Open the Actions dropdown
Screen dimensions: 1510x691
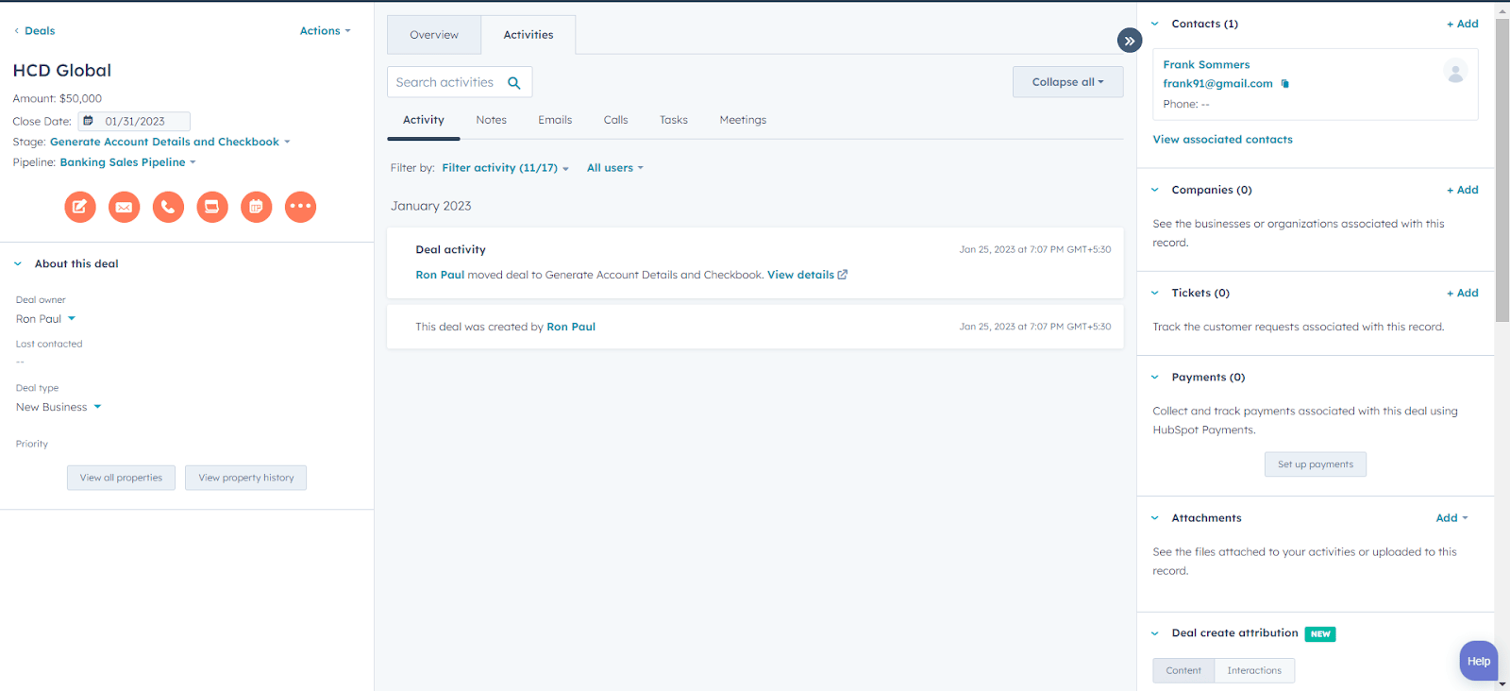click(326, 31)
